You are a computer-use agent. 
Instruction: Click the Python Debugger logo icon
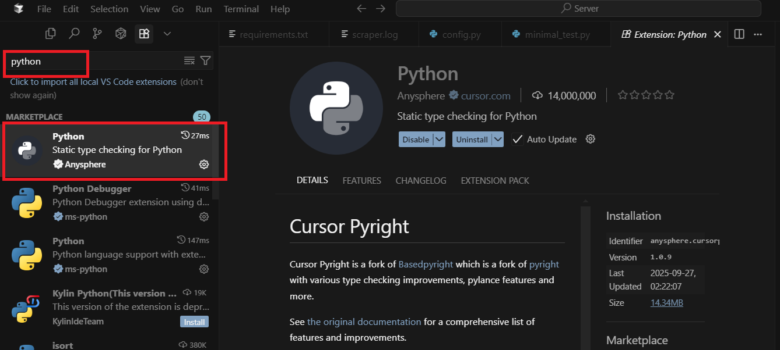pyautogui.click(x=26, y=203)
